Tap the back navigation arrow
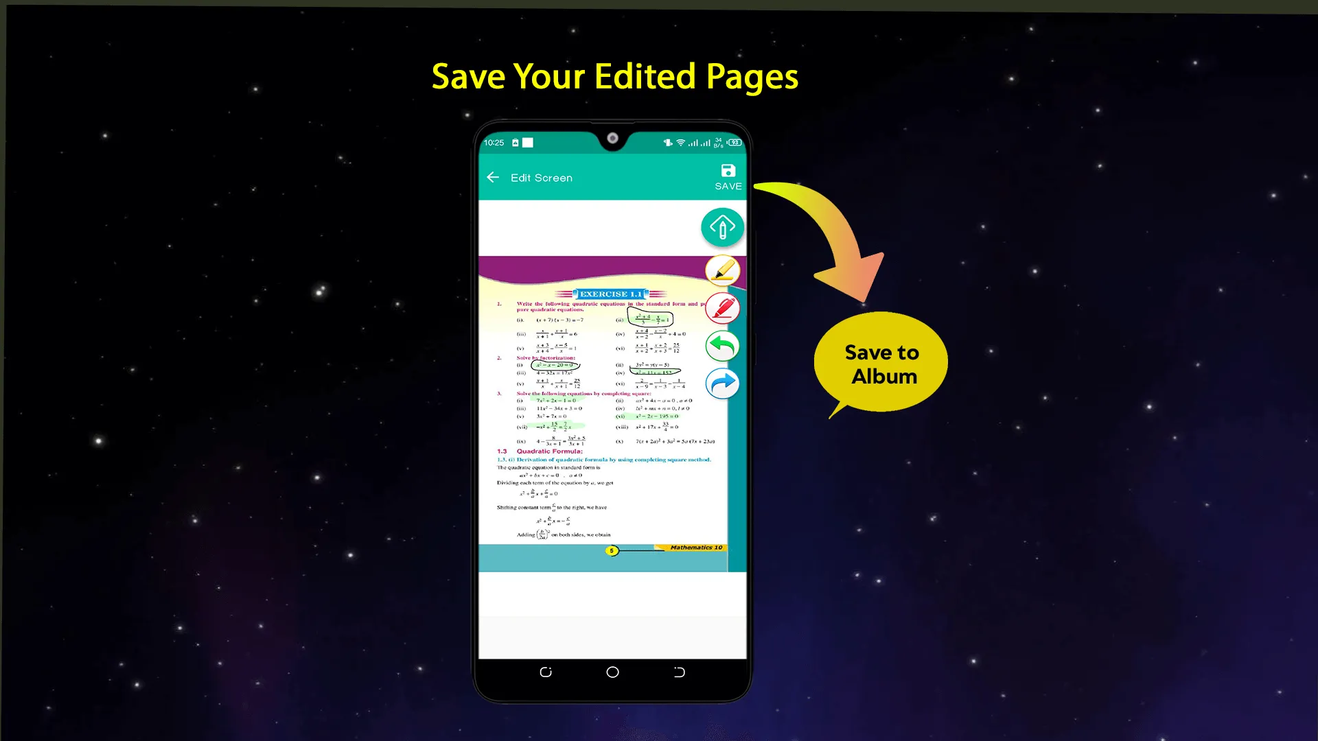The height and width of the screenshot is (741, 1318). pyautogui.click(x=494, y=176)
